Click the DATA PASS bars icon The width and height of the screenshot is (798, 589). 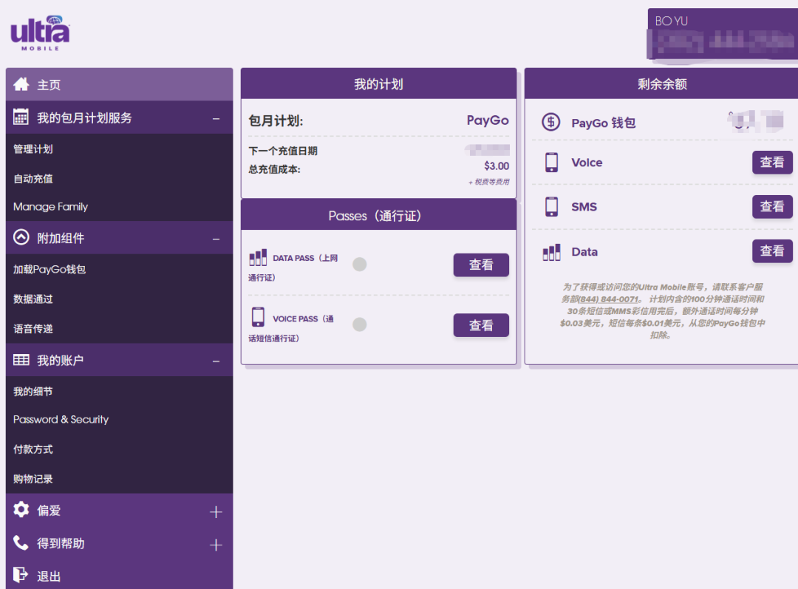pos(258,258)
